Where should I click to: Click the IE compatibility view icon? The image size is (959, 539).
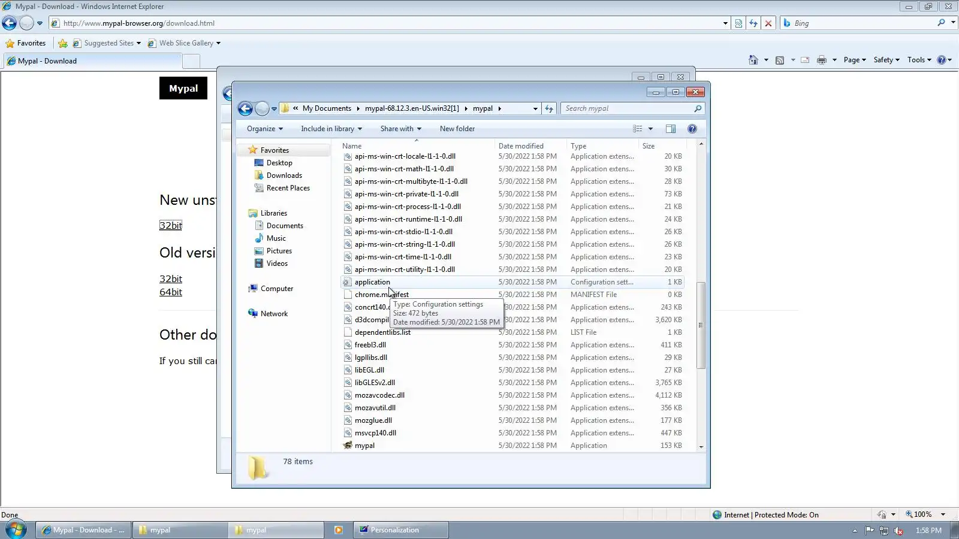[738, 23]
